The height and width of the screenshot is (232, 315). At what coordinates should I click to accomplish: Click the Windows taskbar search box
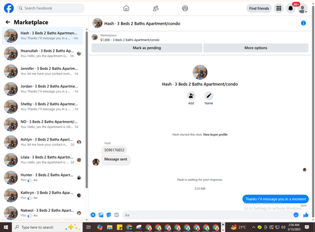[x=47, y=227]
